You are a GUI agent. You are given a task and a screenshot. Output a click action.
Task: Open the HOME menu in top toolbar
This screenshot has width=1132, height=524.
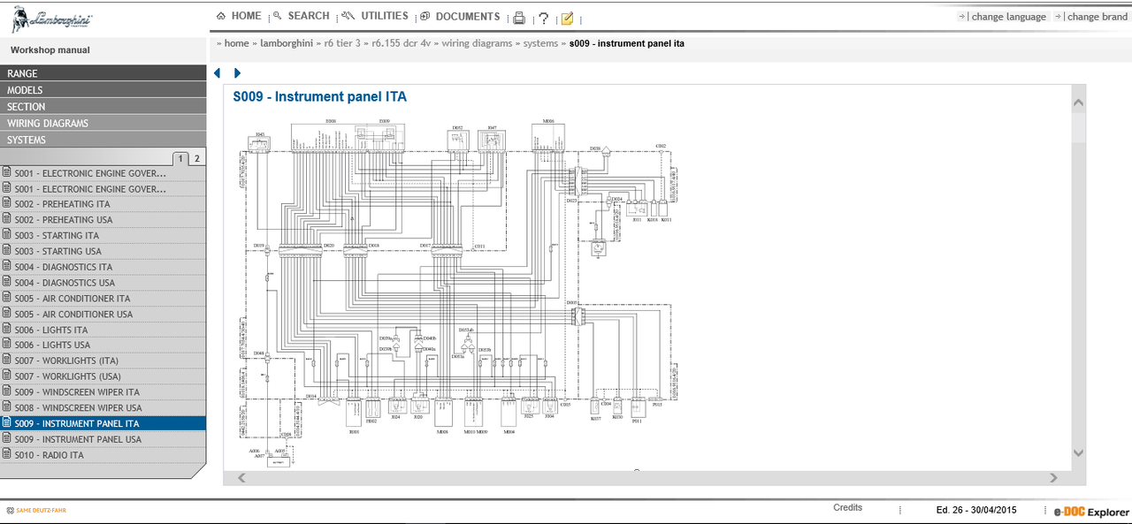[239, 16]
